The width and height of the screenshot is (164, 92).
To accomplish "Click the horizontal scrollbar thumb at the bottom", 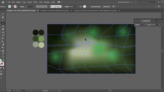I will (x=110, y=90).
